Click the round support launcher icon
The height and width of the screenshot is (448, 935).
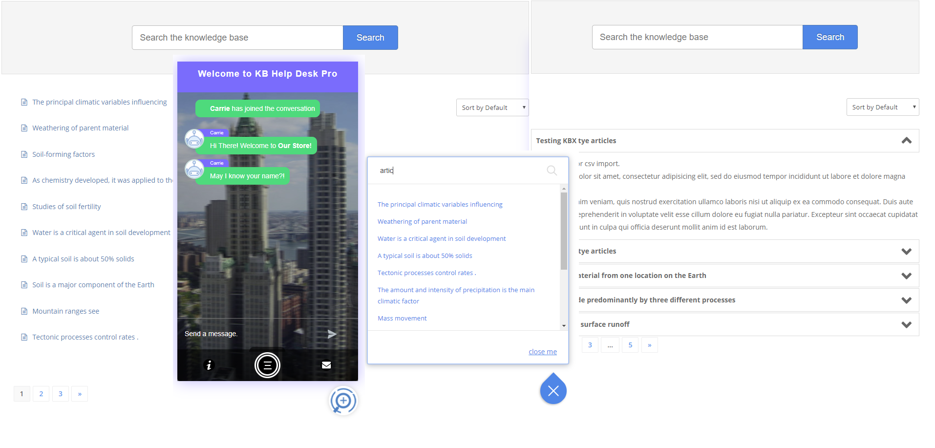coord(343,401)
